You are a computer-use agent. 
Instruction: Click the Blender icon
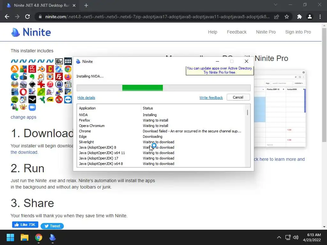pyautogui.click(x=41, y=69)
